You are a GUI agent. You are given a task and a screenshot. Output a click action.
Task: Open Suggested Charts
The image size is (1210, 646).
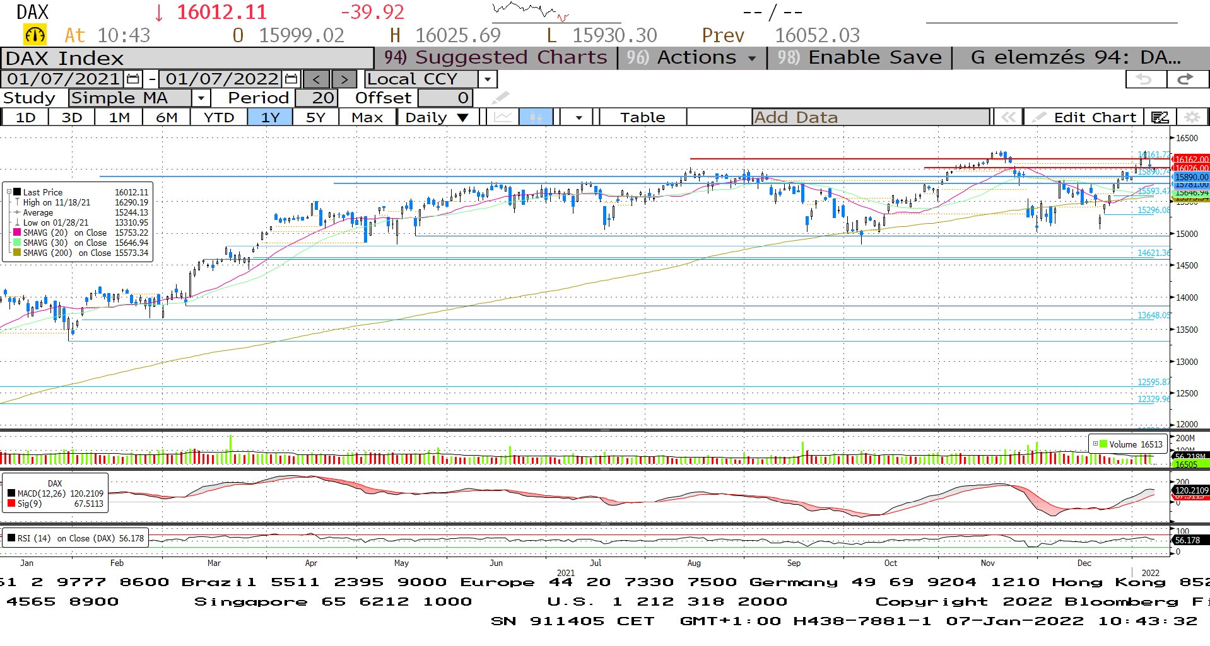coord(496,57)
